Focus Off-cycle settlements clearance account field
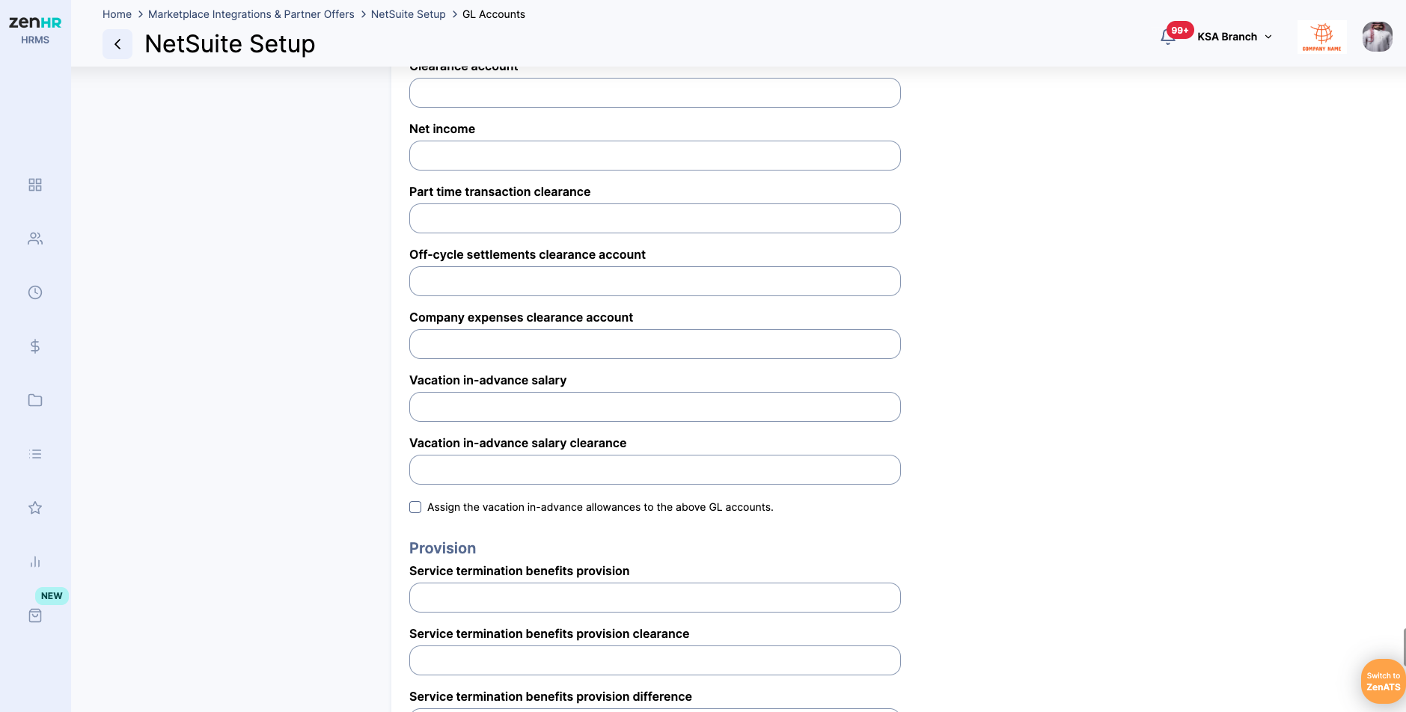The width and height of the screenshot is (1406, 712). (655, 281)
